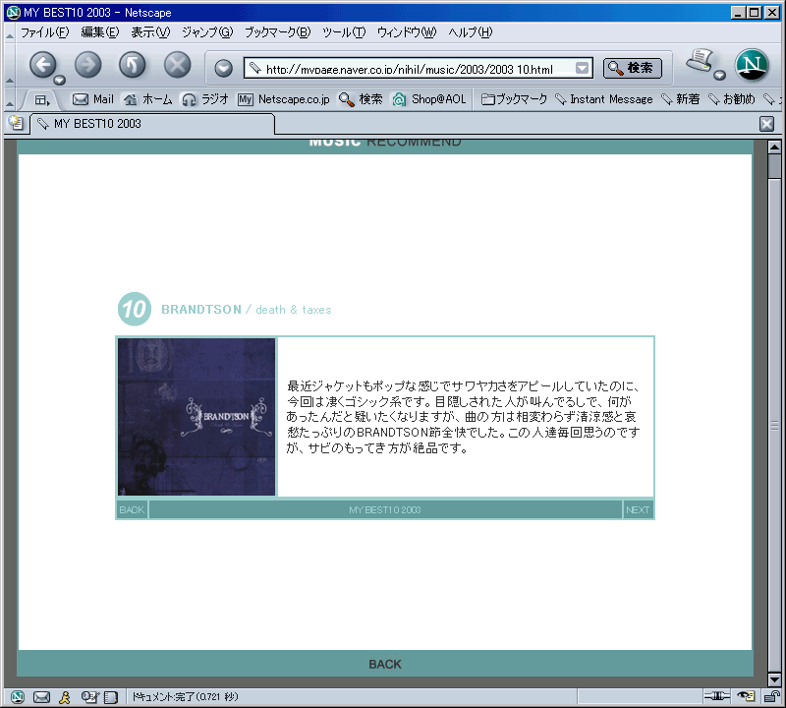Click the Forward arrow navigation button

click(87, 65)
